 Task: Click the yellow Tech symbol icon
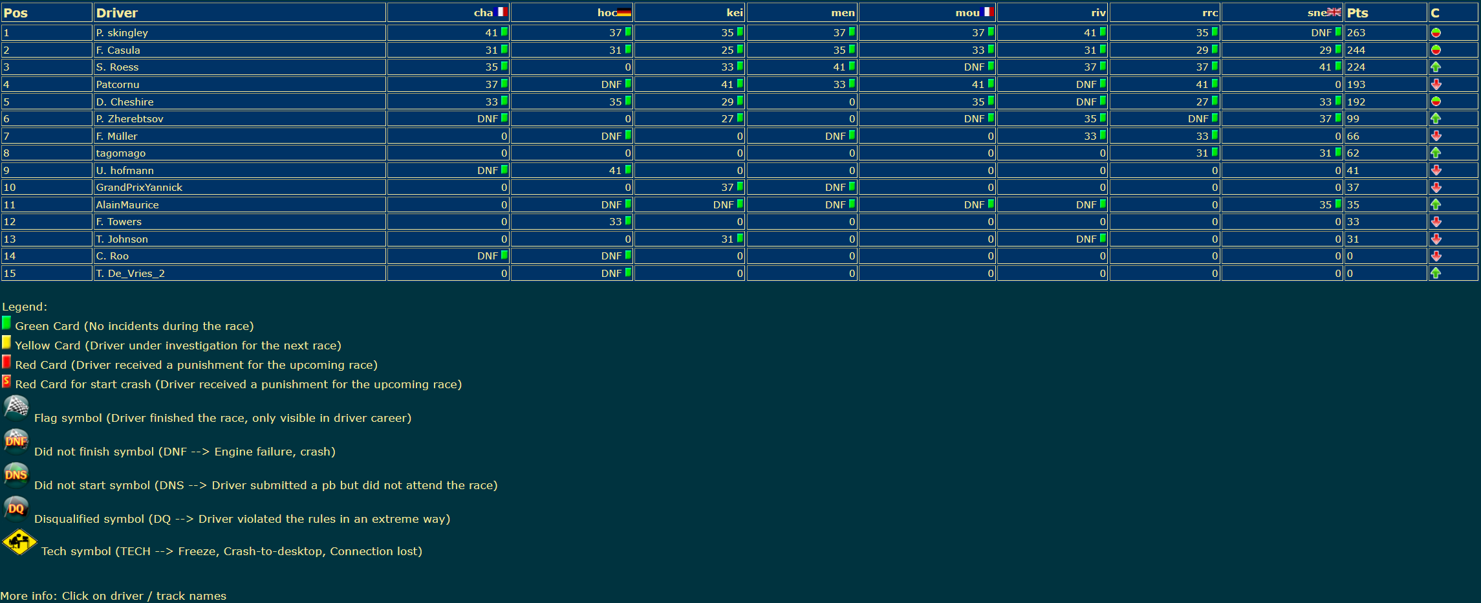(x=19, y=542)
